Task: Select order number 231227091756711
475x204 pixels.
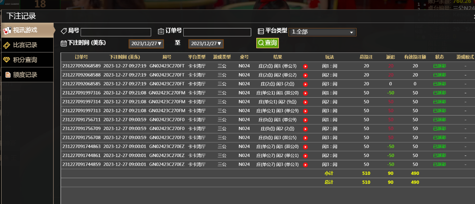Action: [81, 119]
